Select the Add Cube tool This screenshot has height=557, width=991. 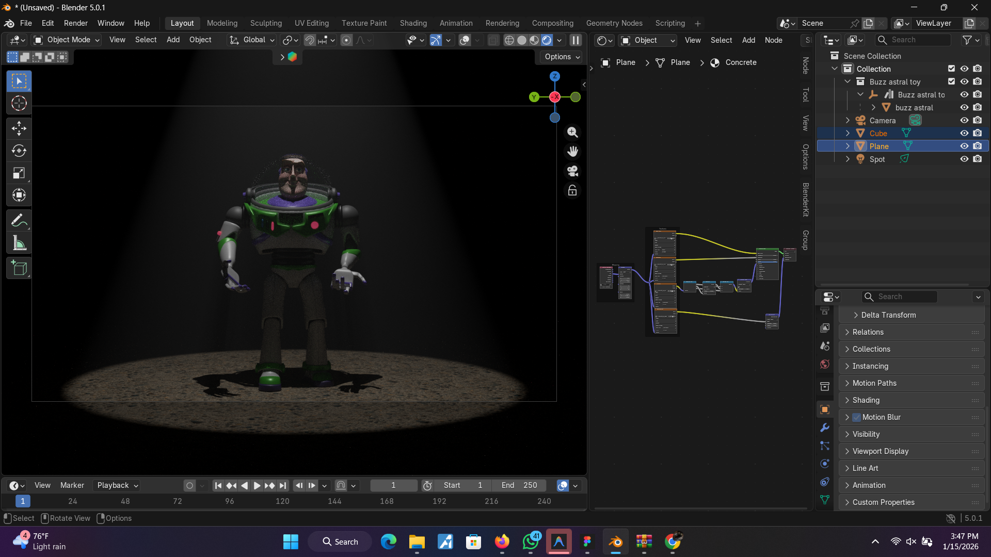tap(19, 268)
